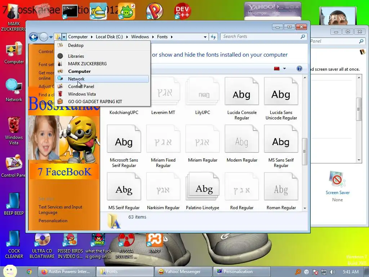Select Windows Vista in the location dropdown

pos(102,94)
